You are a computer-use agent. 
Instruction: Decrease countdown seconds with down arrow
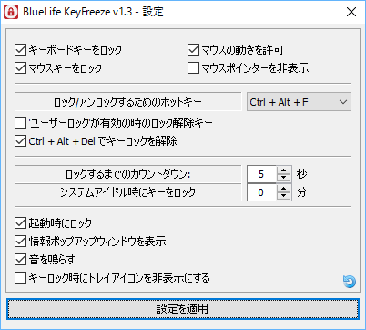[x=284, y=178]
